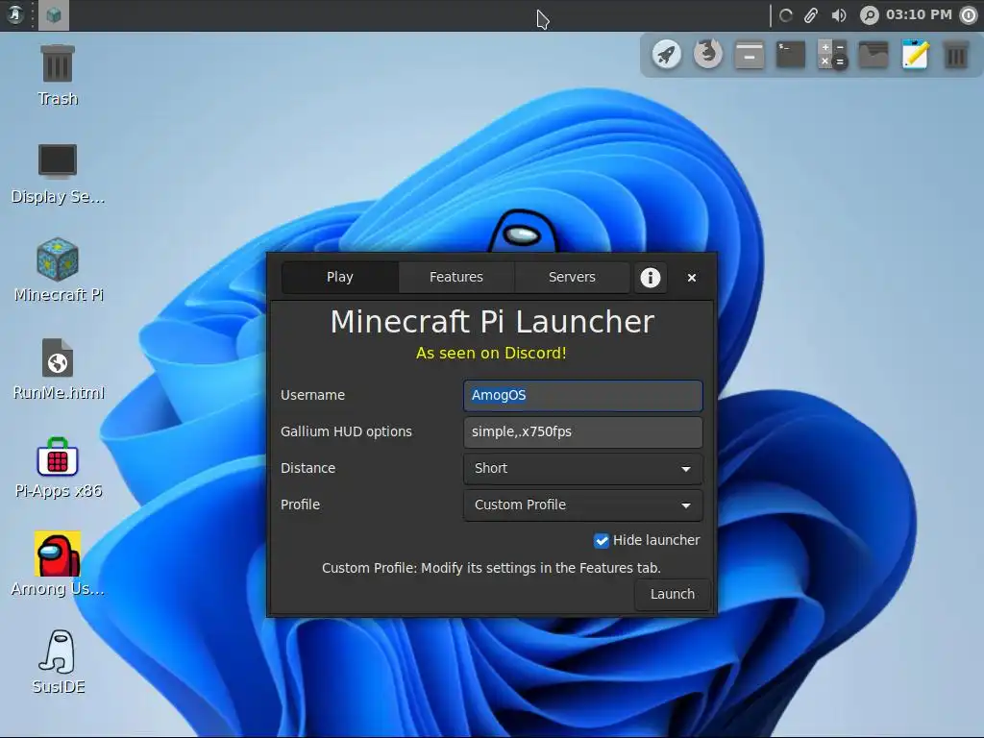Screen dimensions: 984x738
Task: Uncheck the Hide launcher checkbox
Action: coord(602,540)
